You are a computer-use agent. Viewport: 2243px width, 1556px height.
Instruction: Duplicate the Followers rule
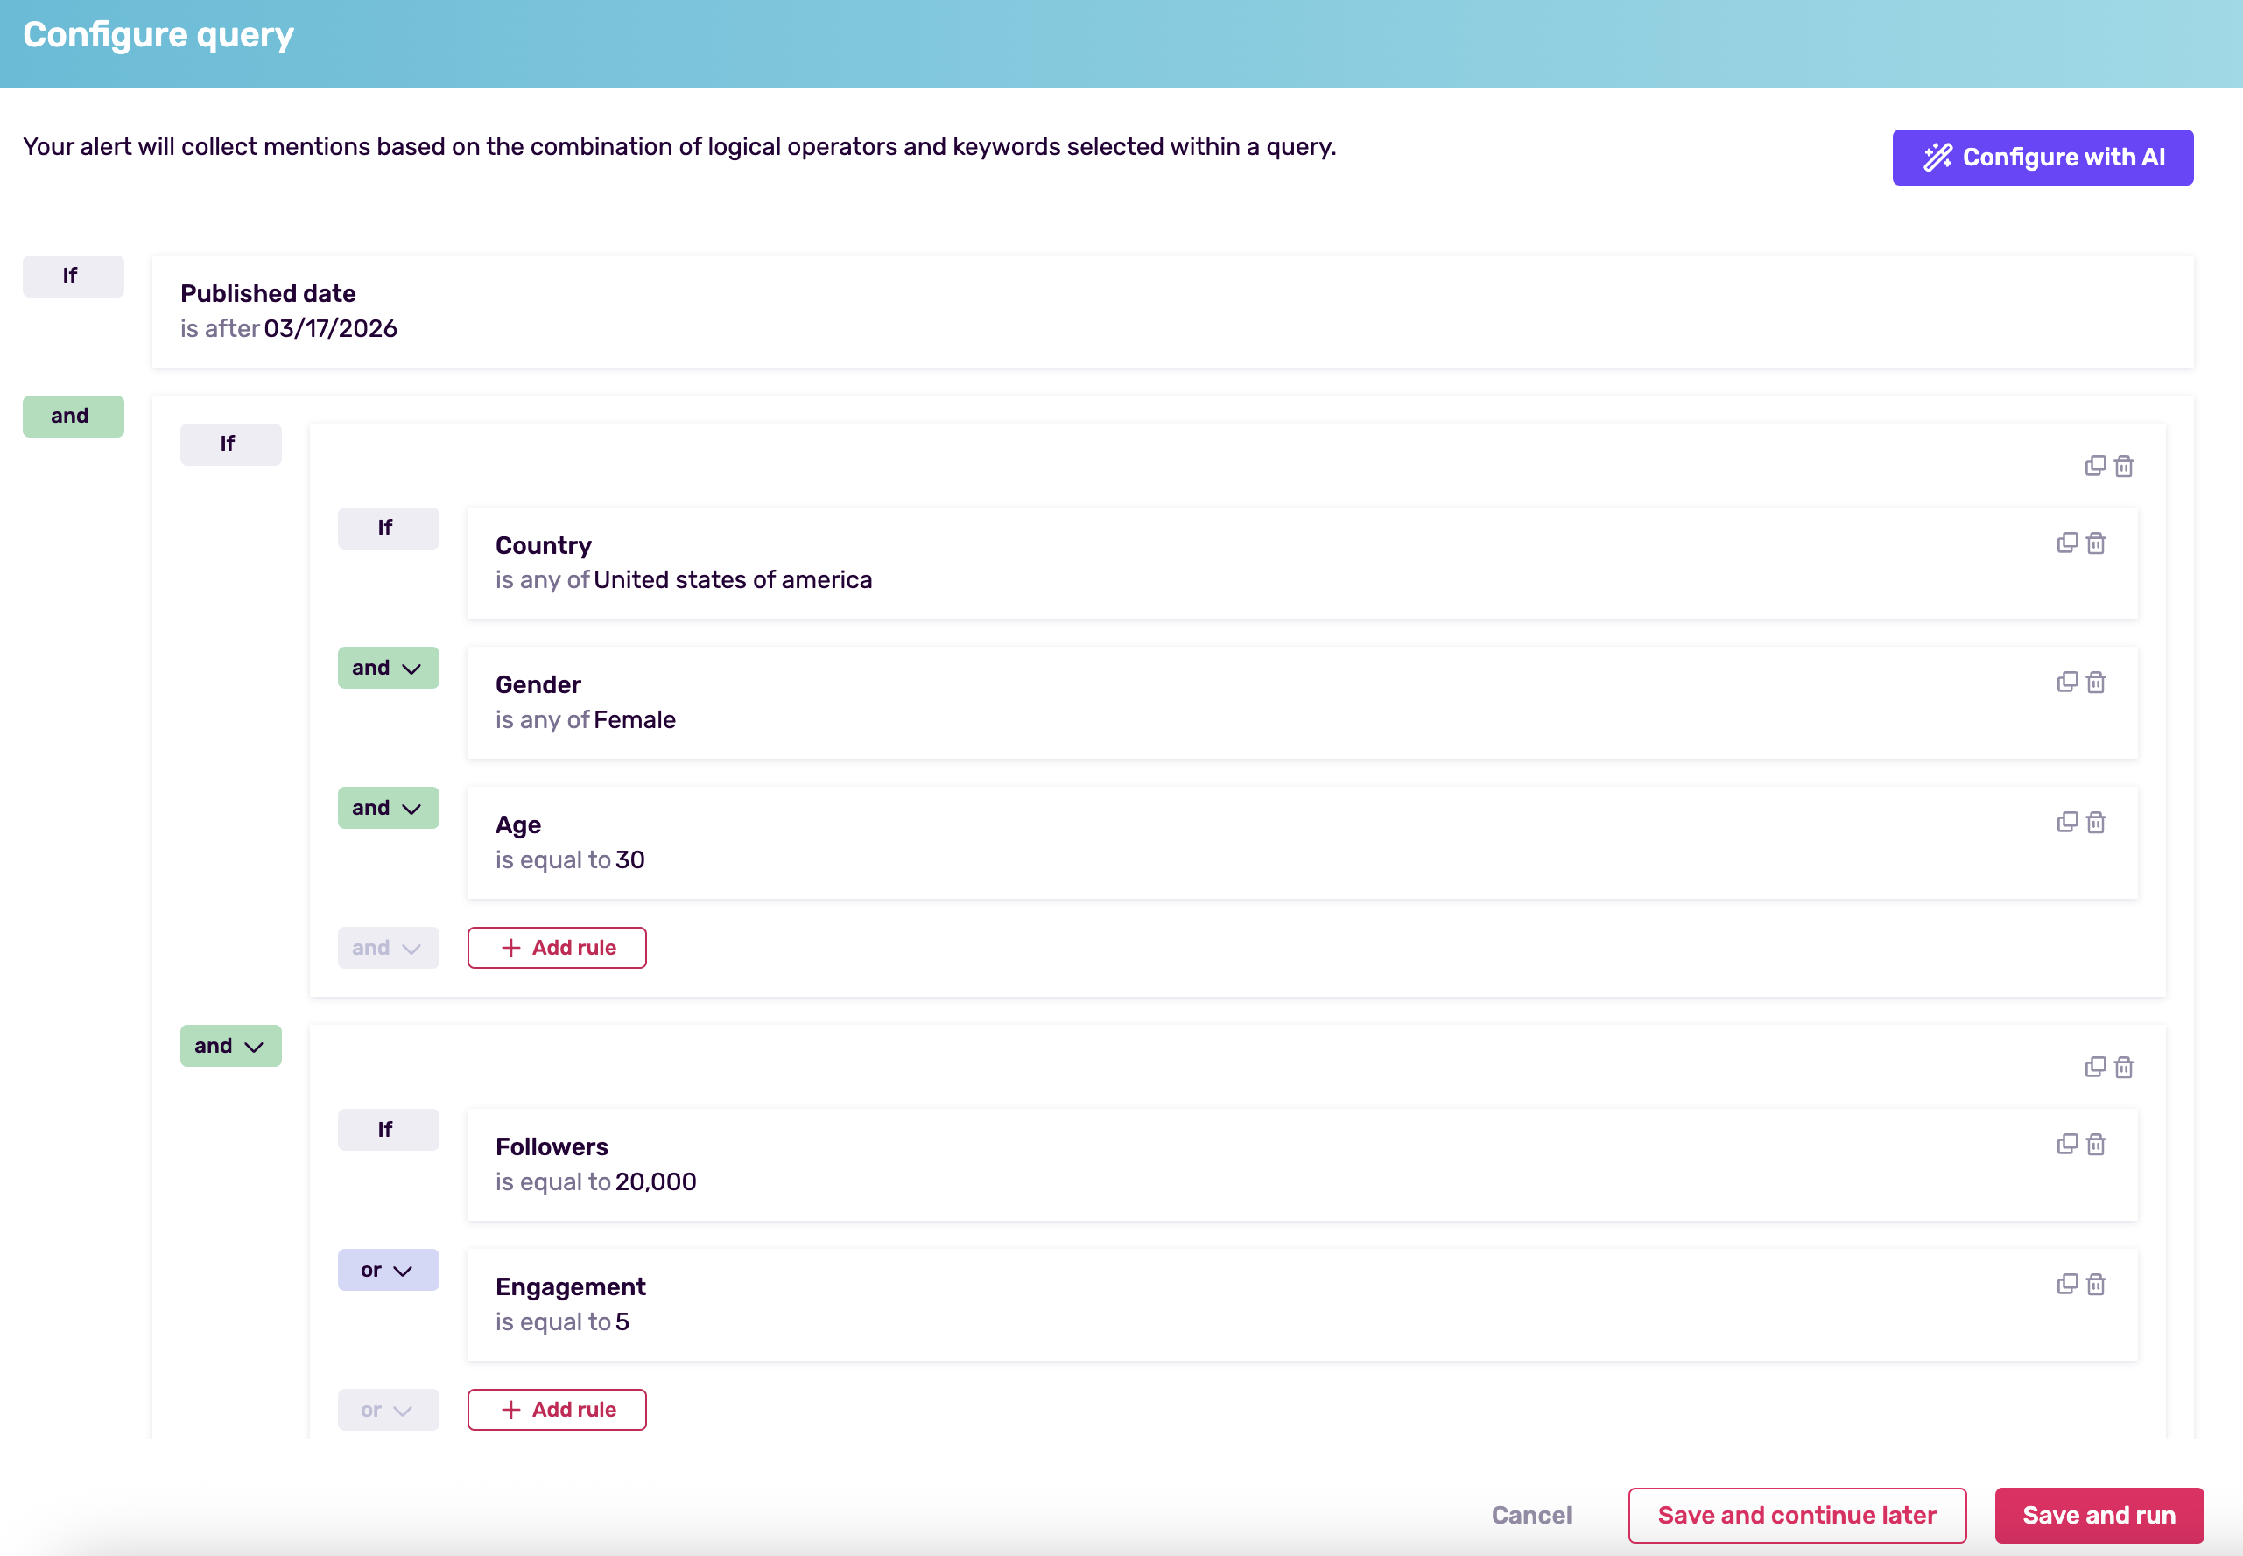tap(2066, 1145)
